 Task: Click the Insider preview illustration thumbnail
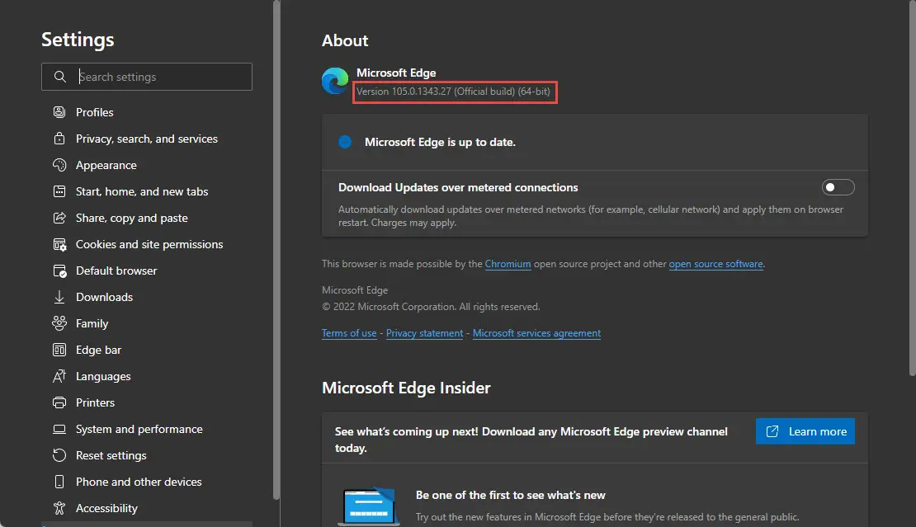(369, 506)
